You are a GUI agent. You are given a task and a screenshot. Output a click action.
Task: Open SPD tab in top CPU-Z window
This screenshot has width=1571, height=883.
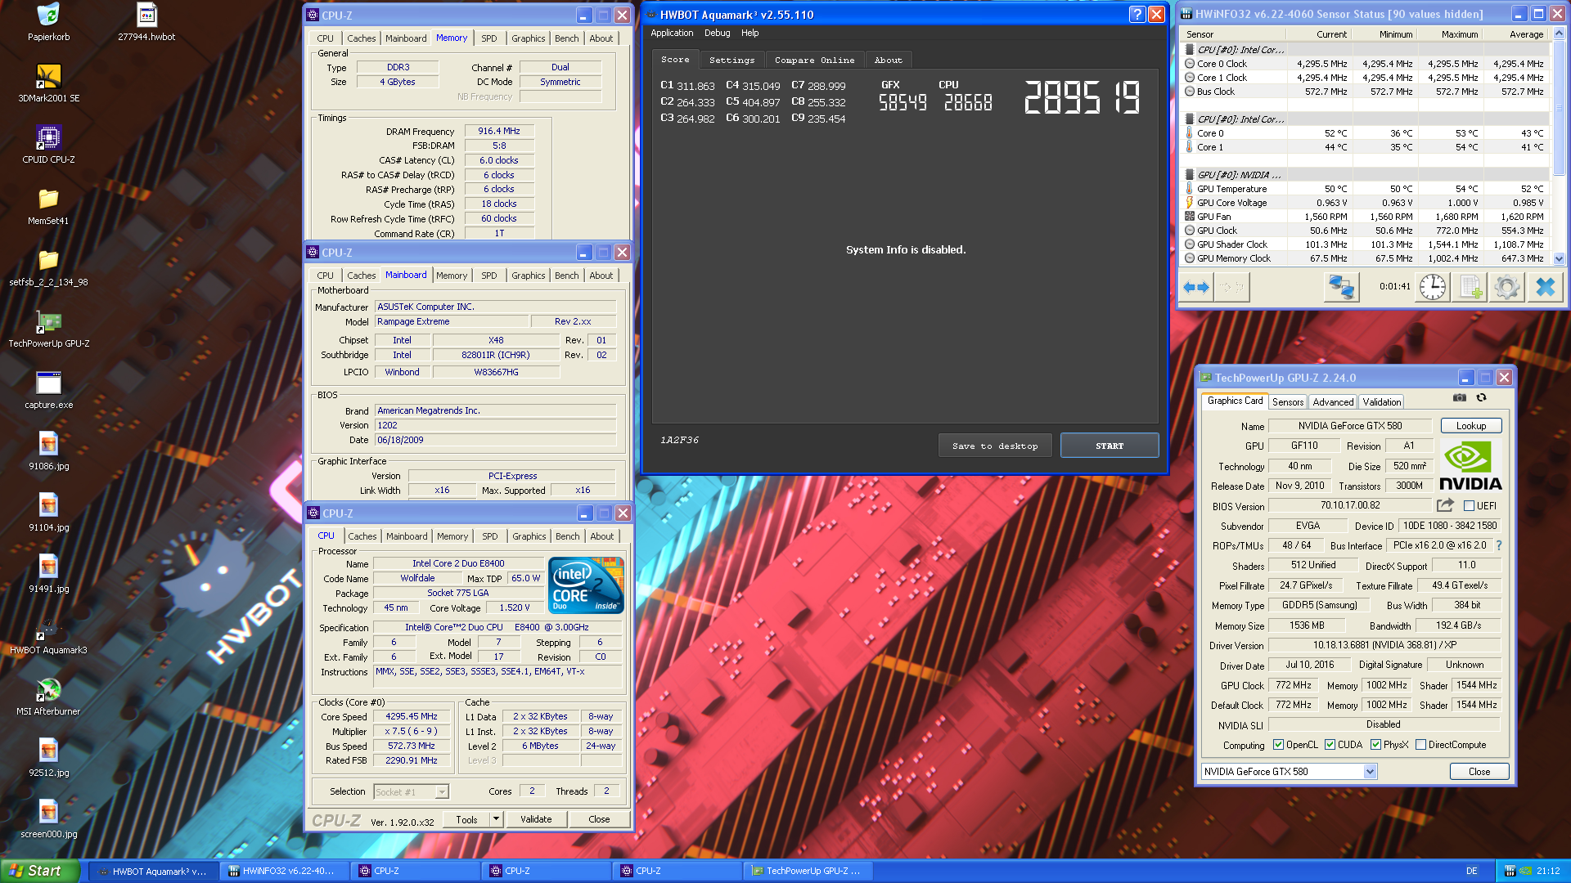coord(488,38)
